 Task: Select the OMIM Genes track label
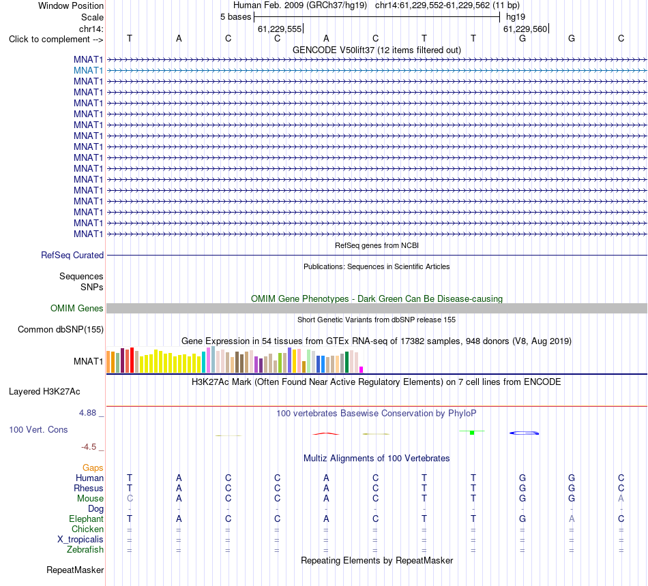pyautogui.click(x=77, y=308)
